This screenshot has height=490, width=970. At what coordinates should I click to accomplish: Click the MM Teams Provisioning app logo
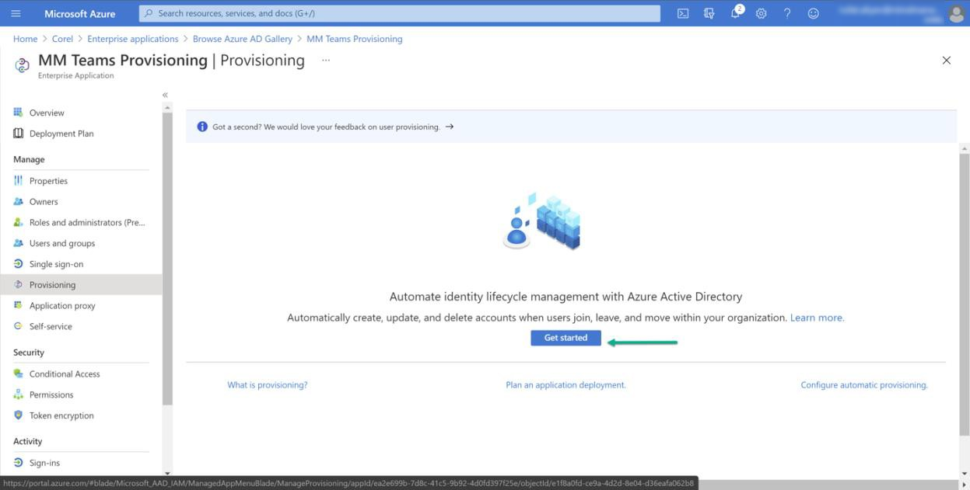click(x=22, y=65)
